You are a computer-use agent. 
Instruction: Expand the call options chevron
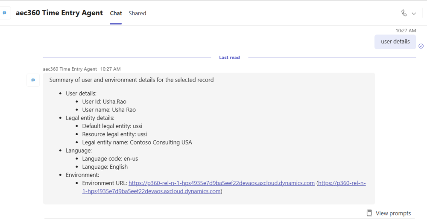tap(414, 14)
